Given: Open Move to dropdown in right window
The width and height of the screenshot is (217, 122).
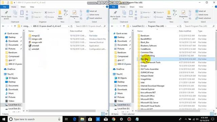Looking at the screenshot, I should click(x=145, y=13).
